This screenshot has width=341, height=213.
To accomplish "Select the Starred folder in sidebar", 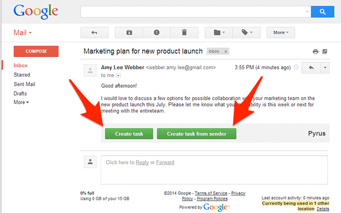I will [x=22, y=75].
